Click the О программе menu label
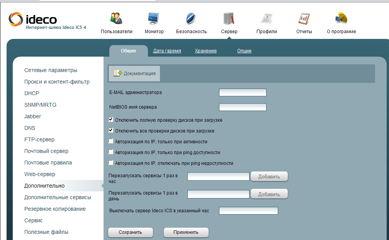This screenshot has width=389, height=240. click(x=341, y=32)
